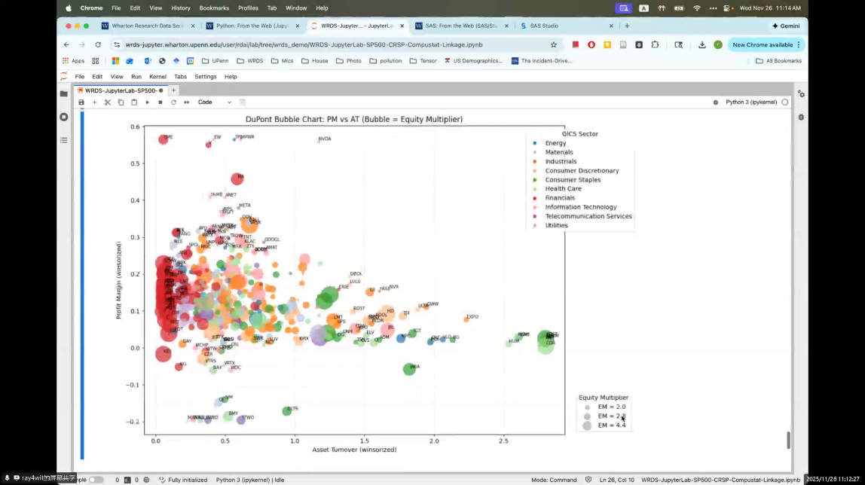865x485 pixels.
Task: Open the cell type Code dropdown
Action: point(215,102)
